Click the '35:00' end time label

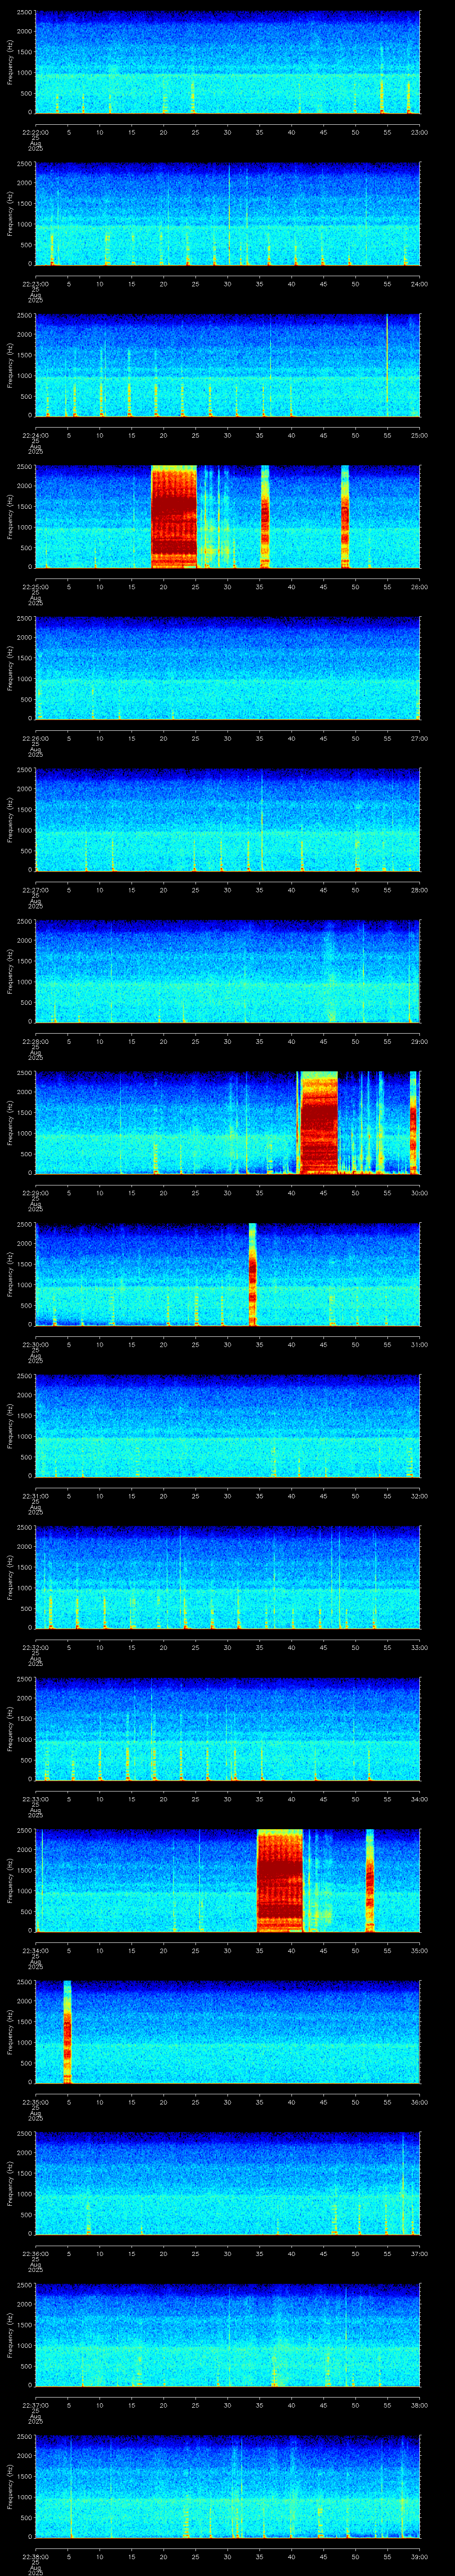pyautogui.click(x=420, y=1950)
